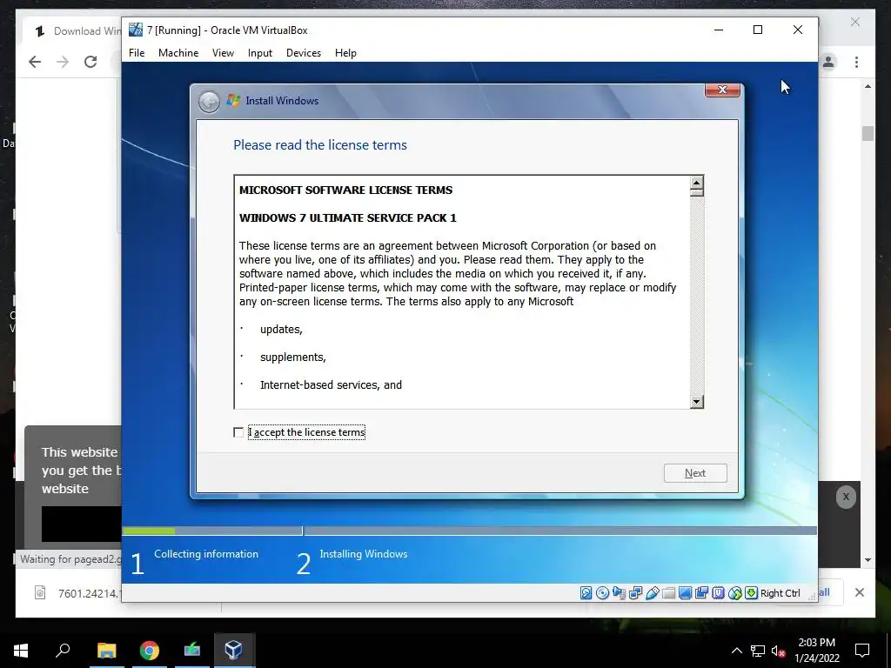Image resolution: width=891 pixels, height=668 pixels.
Task: Open File Explorer from the taskbar
Action: tap(106, 651)
